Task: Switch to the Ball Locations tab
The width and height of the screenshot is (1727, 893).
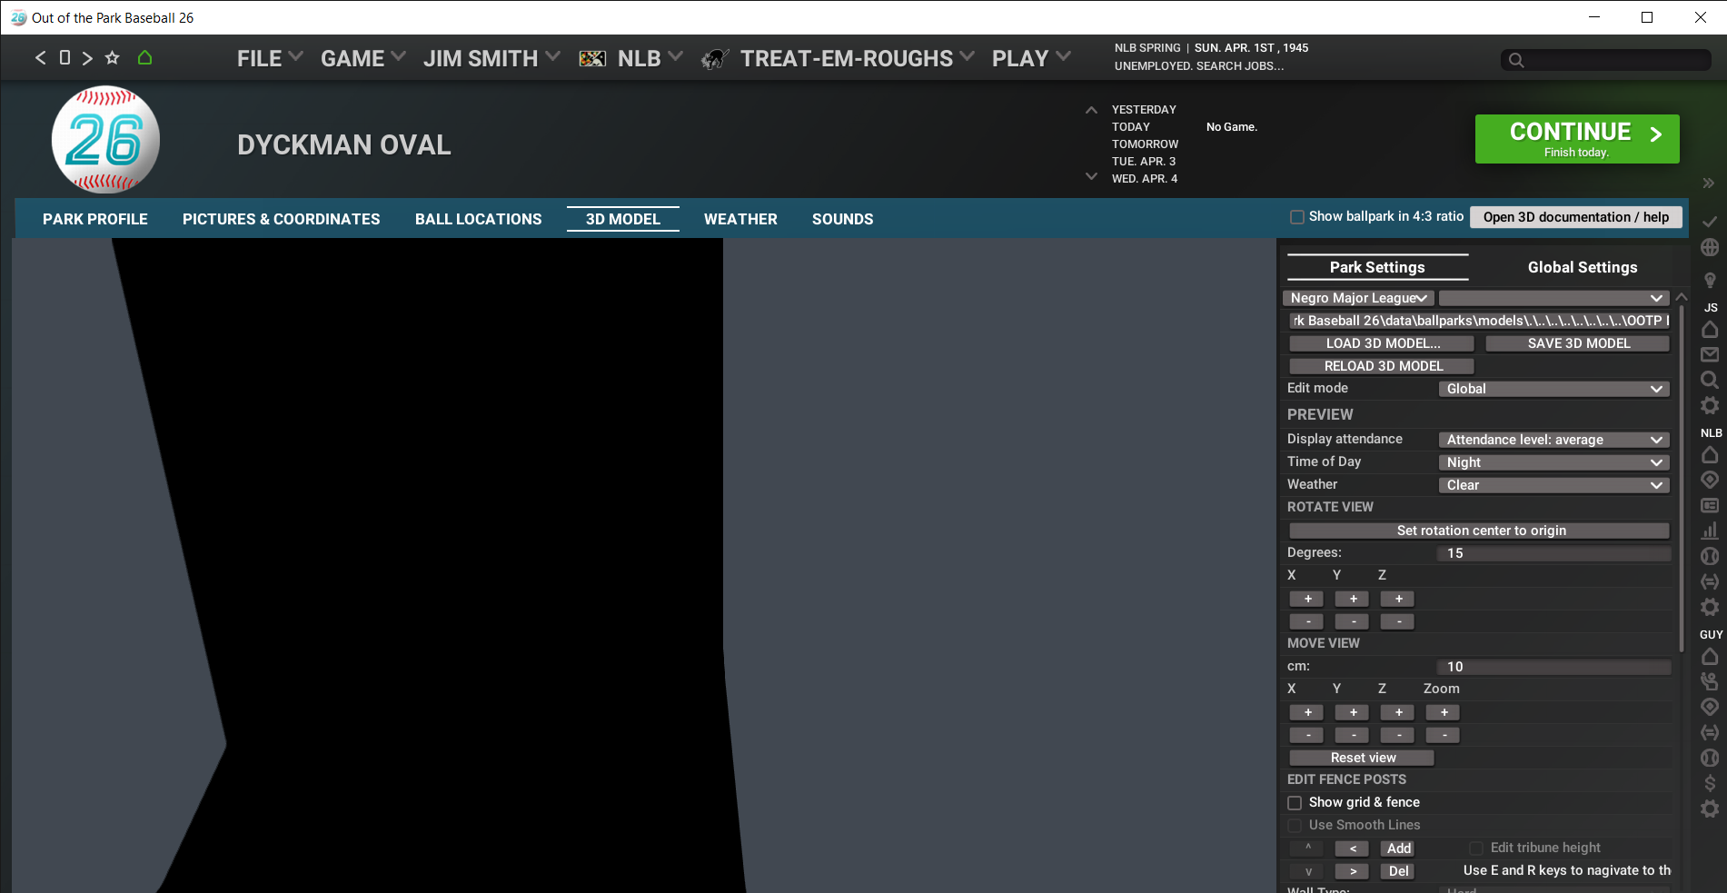Action: (478, 218)
